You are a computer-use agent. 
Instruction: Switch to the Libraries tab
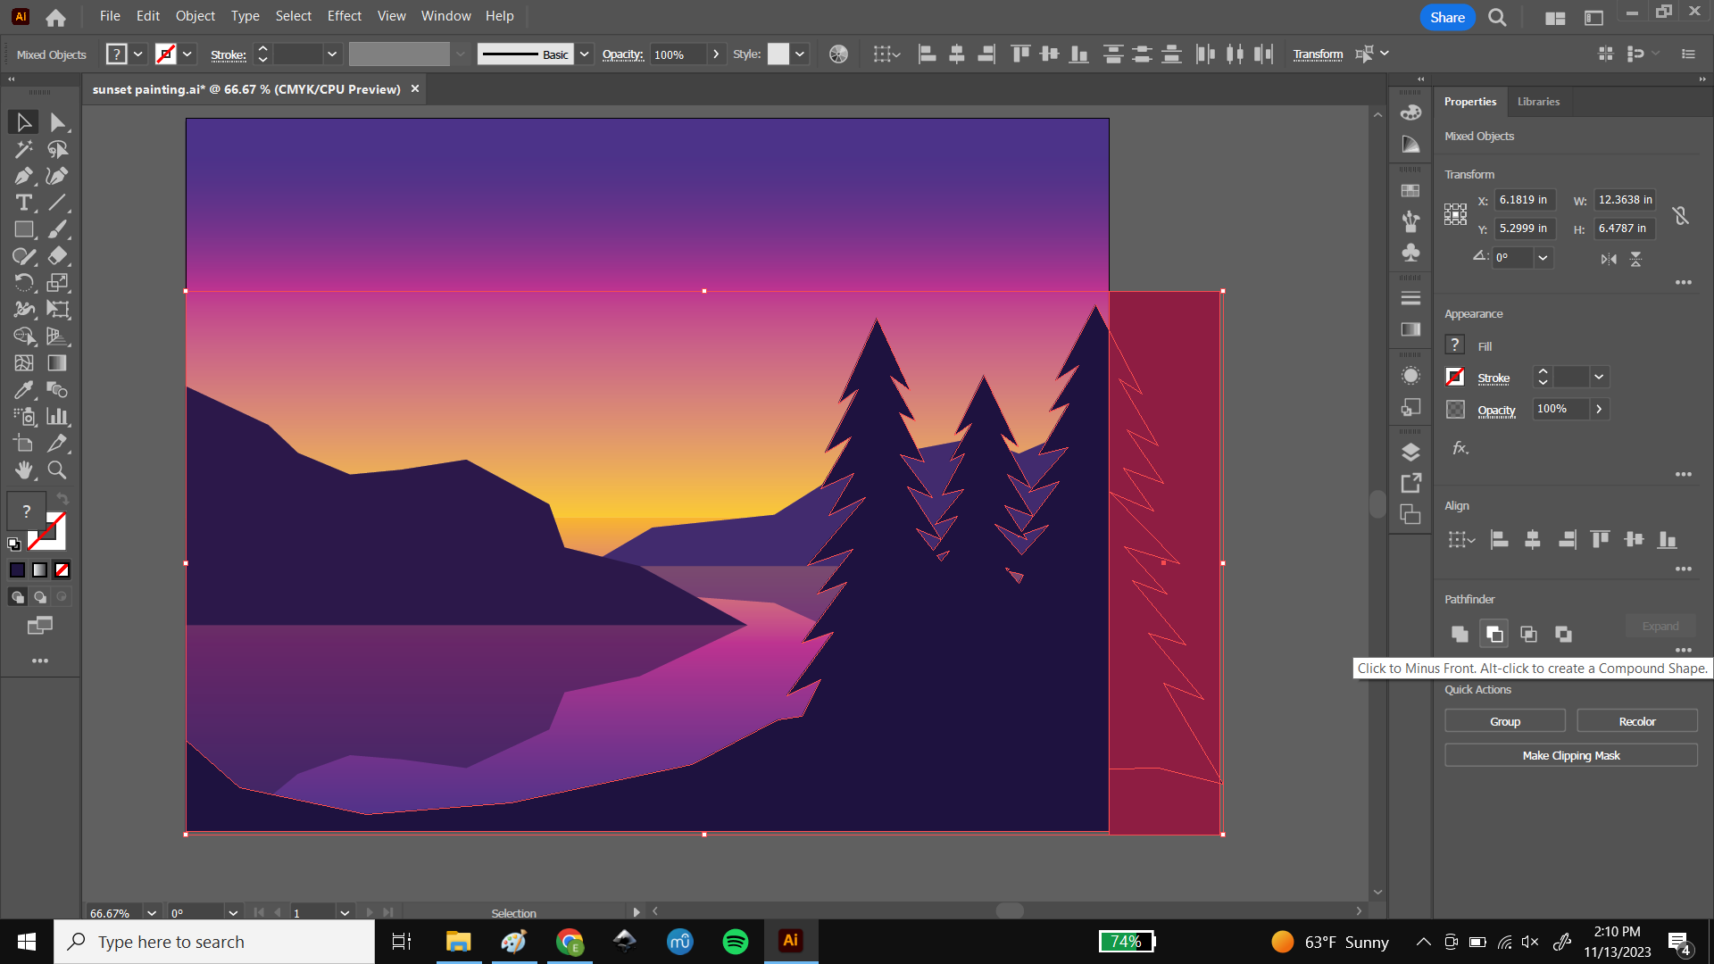click(x=1538, y=101)
